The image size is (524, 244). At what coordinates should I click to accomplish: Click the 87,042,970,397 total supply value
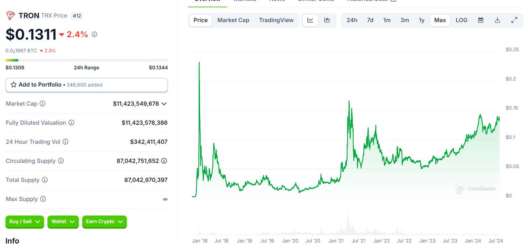coord(146,180)
